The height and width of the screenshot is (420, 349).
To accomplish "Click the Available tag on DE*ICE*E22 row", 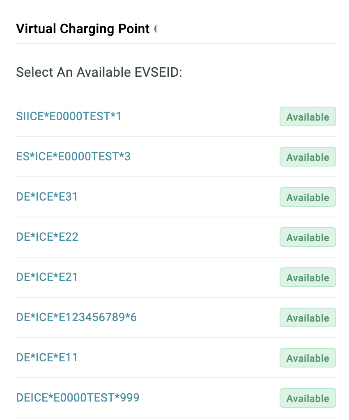I will 308,237.
